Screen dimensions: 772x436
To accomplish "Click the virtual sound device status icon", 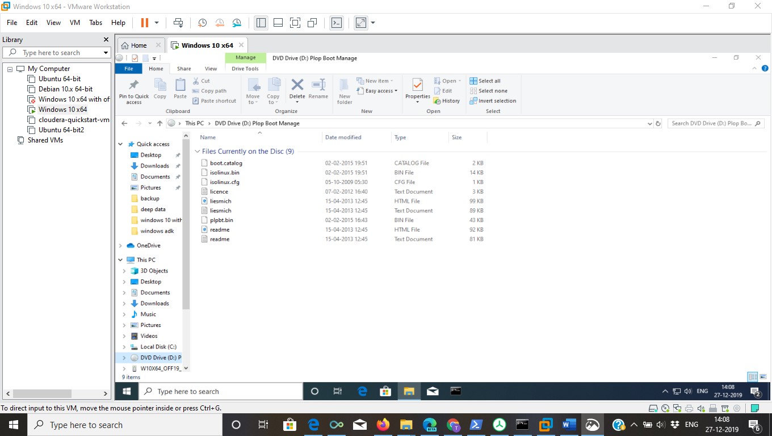I will (702, 408).
